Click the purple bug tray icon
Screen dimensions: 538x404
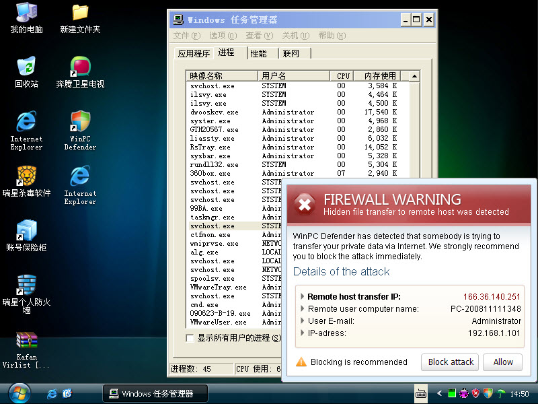(464, 393)
